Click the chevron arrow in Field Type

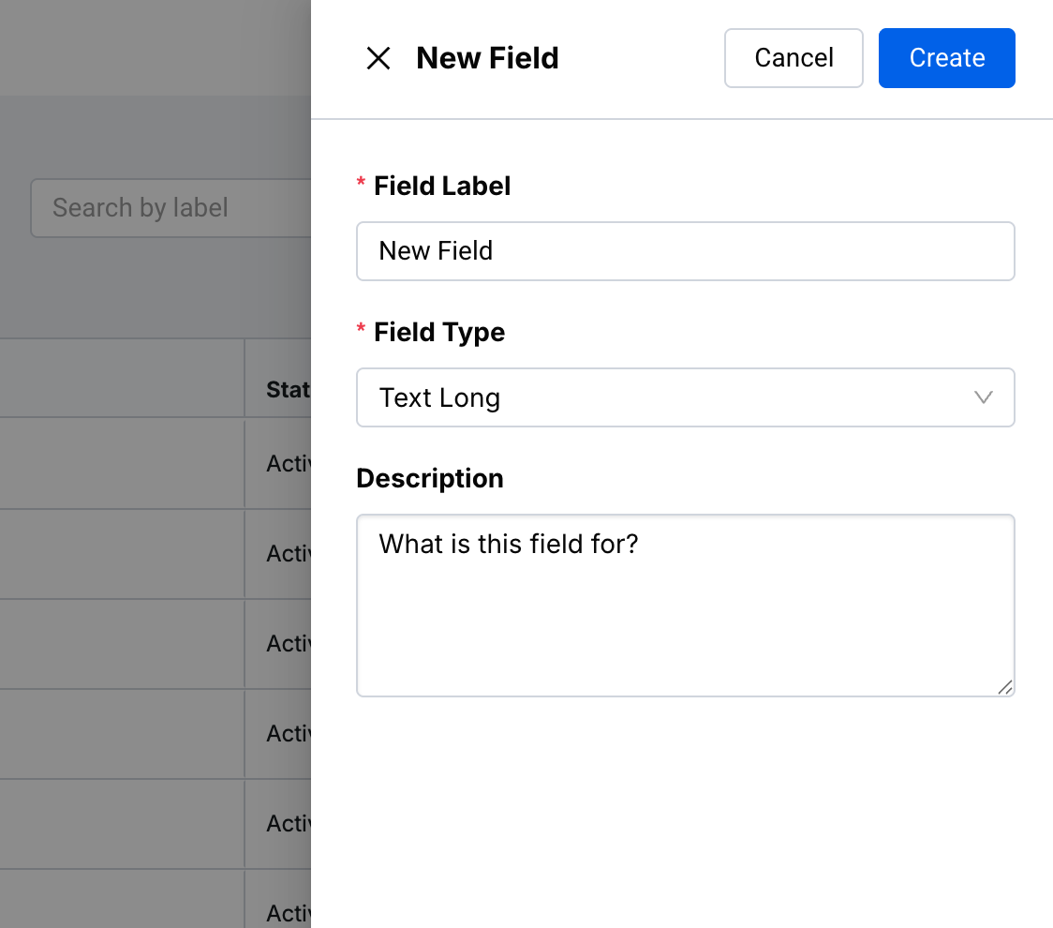(983, 397)
